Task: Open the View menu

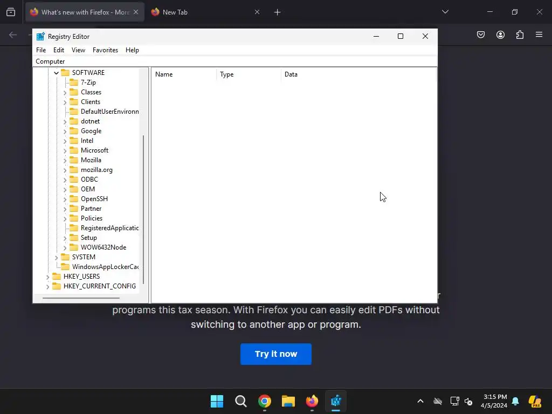Action: pyautogui.click(x=78, y=50)
